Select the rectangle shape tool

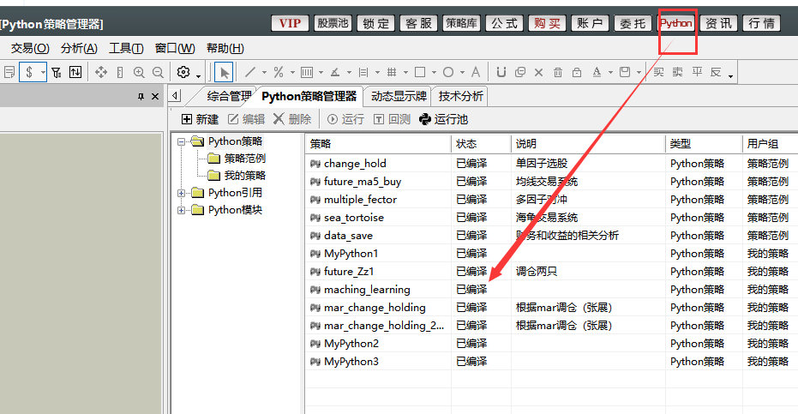tap(420, 72)
